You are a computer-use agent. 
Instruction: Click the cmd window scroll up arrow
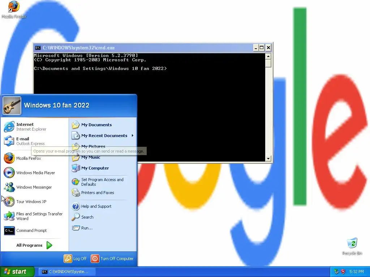pyautogui.click(x=268, y=56)
